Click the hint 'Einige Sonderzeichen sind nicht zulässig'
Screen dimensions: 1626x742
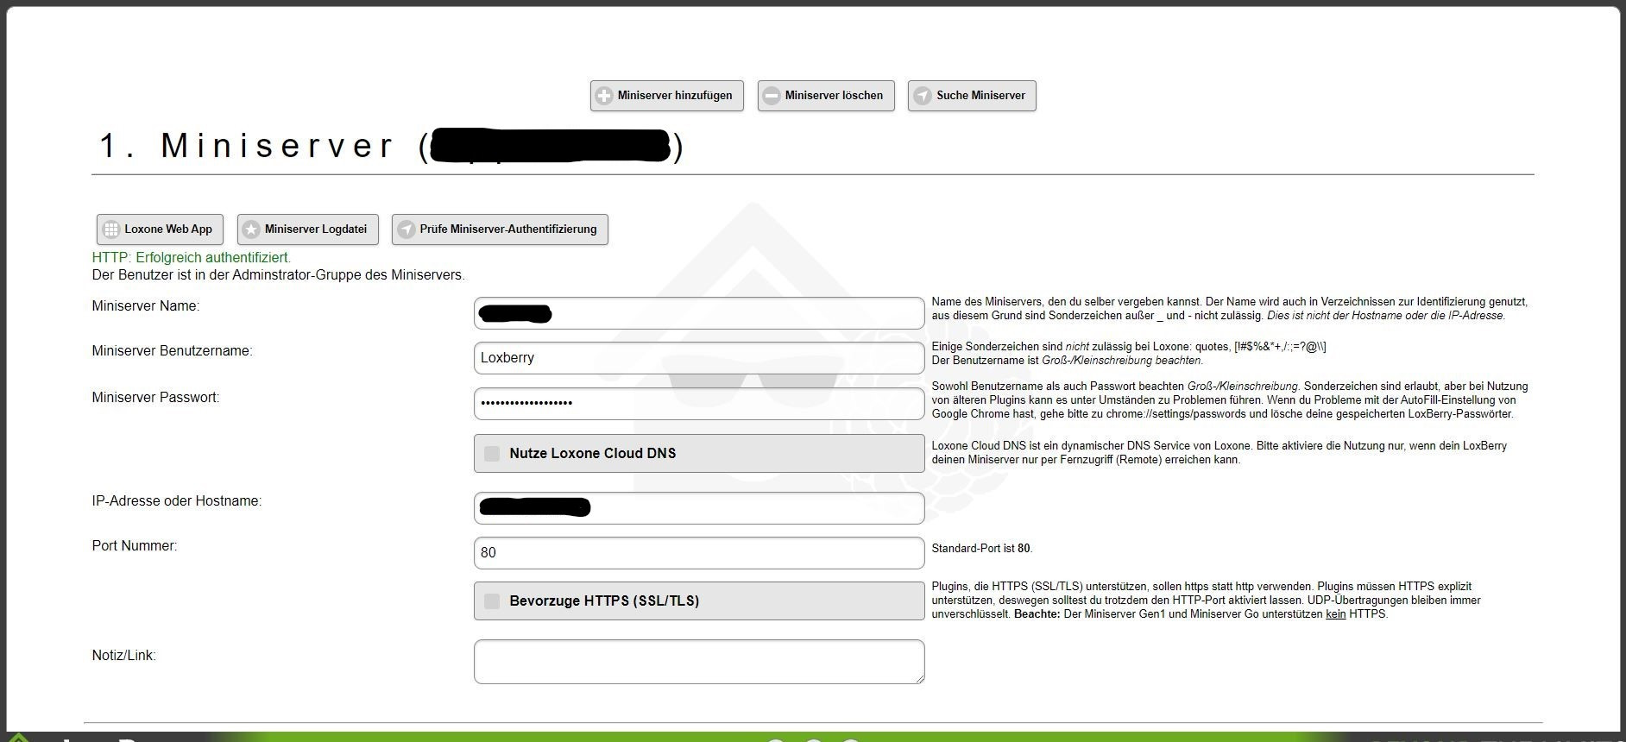(x=1129, y=354)
